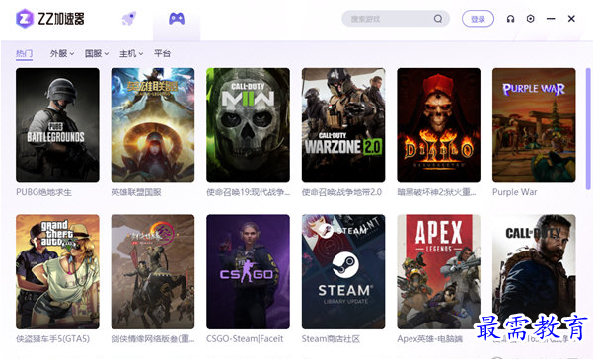Screen dimensions: 596x359
Task: Open the 剑侠情缘 horse rider cover
Action: (153, 271)
